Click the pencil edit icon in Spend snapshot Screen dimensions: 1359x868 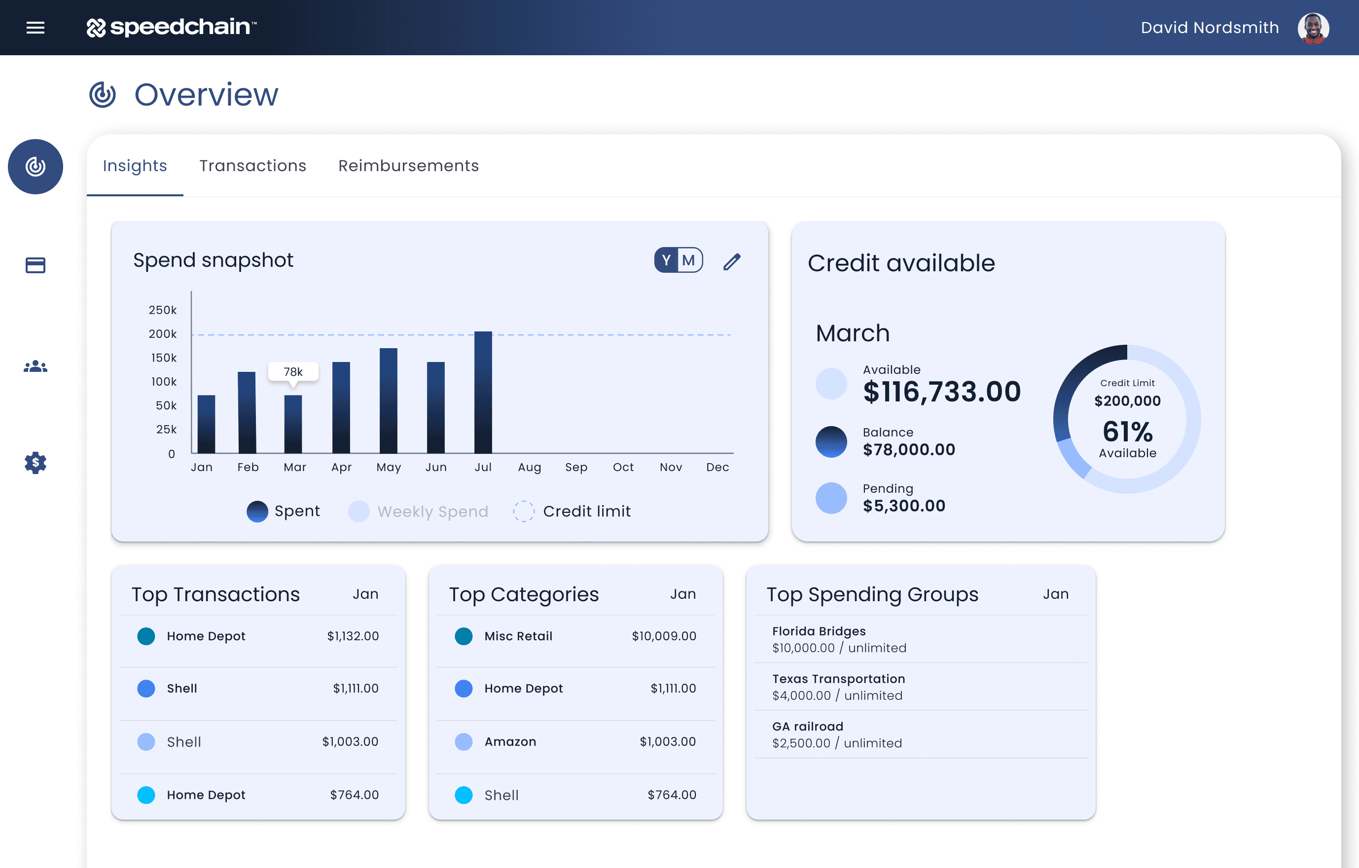(731, 261)
